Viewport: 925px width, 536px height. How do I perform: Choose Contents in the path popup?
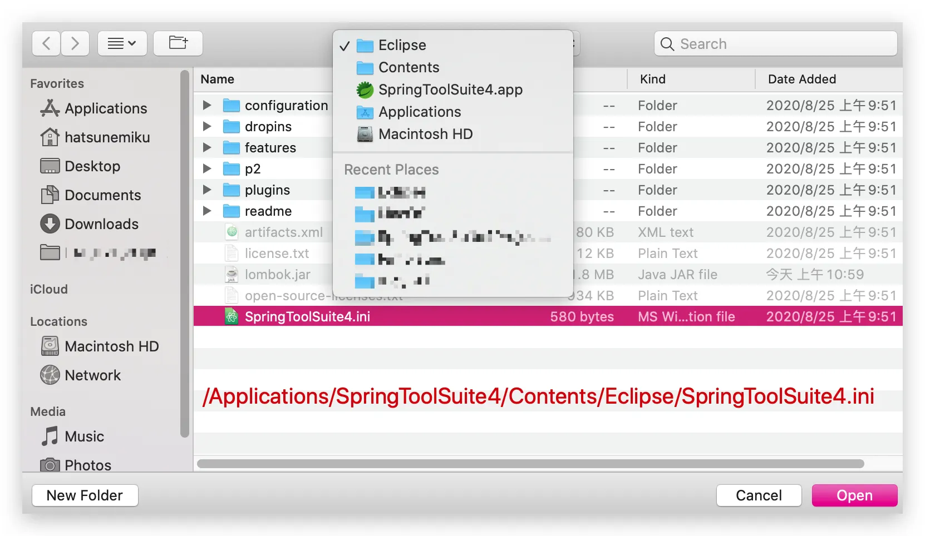click(409, 67)
